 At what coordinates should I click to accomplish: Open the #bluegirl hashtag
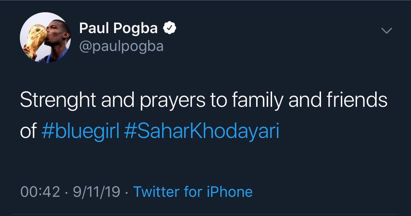(x=81, y=131)
